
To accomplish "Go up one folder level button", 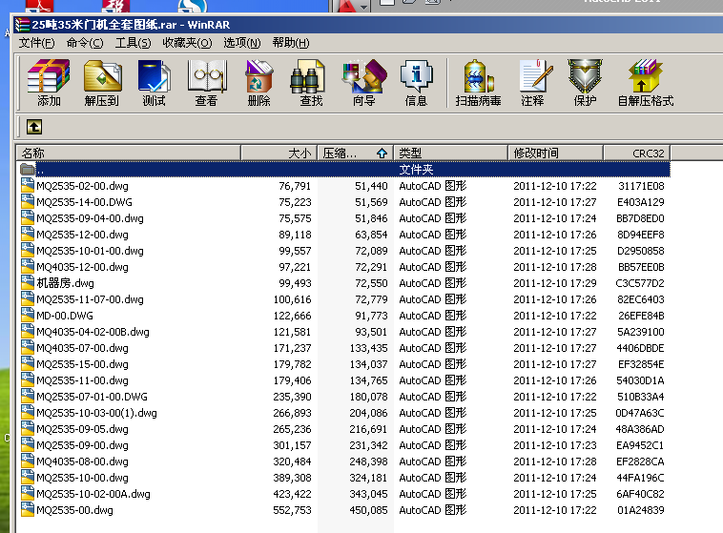I will click(x=34, y=127).
